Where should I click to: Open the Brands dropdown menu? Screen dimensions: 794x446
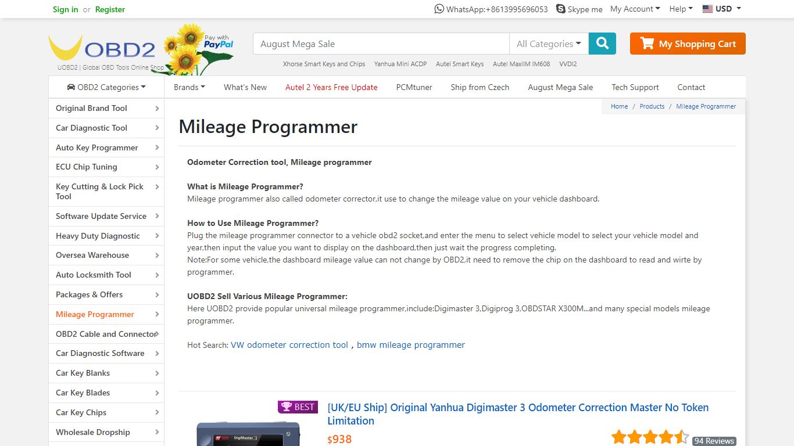189,87
